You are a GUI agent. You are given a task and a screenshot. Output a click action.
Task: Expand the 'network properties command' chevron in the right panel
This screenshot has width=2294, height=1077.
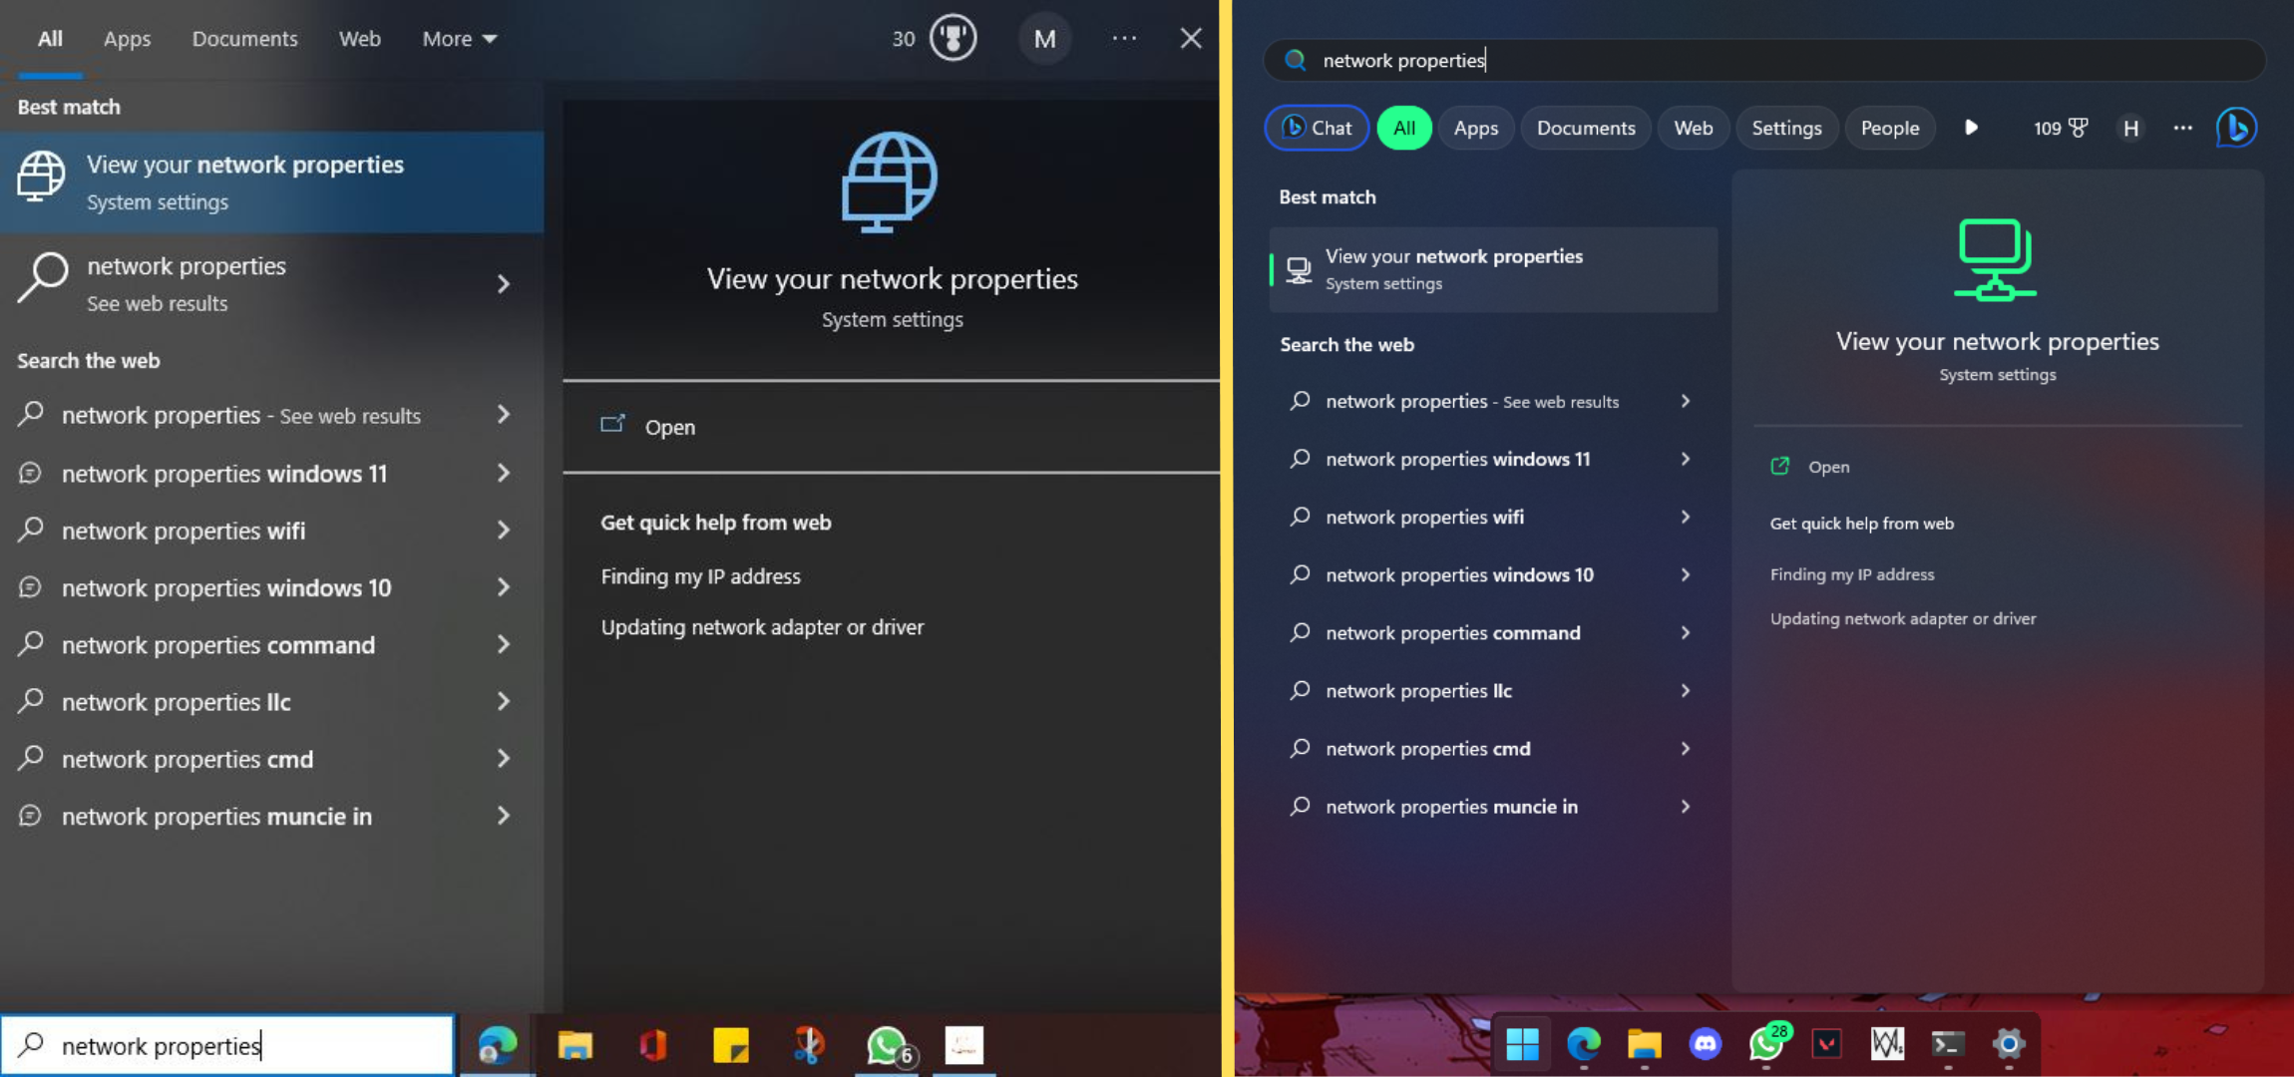(1686, 633)
